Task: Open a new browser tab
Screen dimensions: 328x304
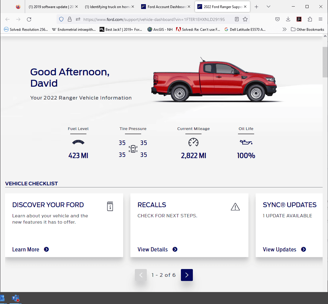Action: click(x=257, y=7)
